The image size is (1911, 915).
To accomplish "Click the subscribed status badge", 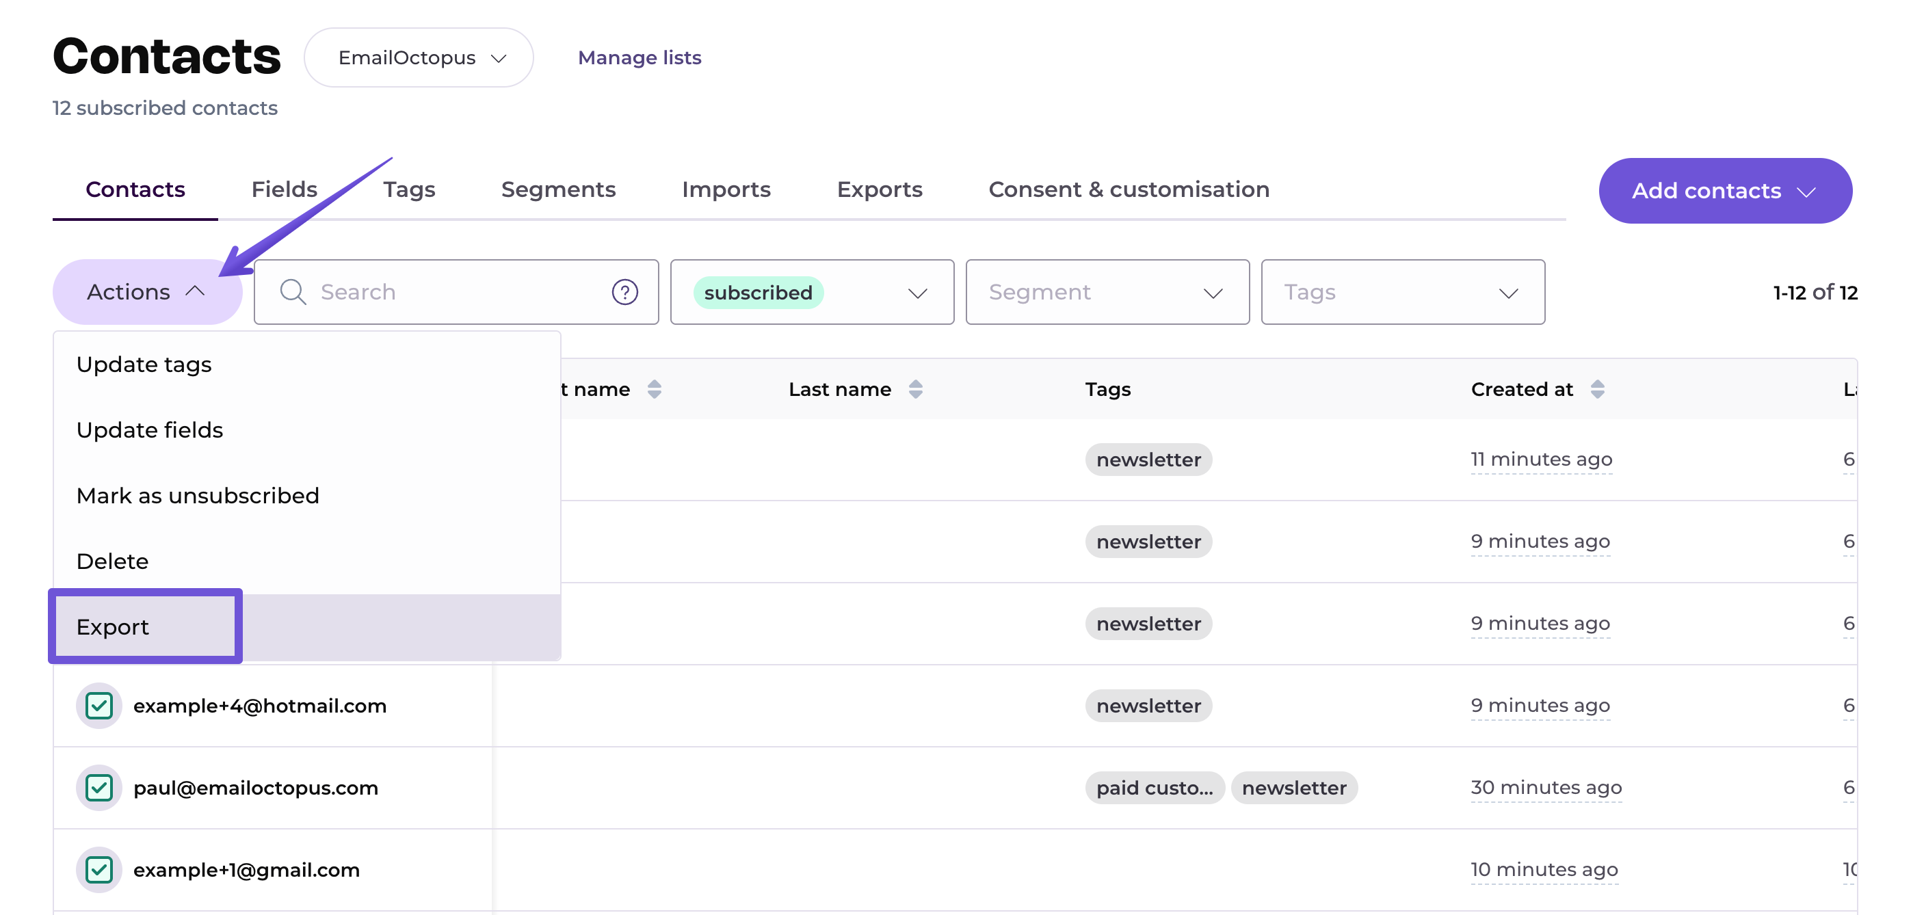I will pyautogui.click(x=757, y=293).
